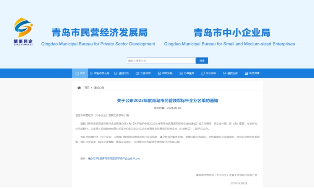Click the 附件 label before the attachment
This screenshot has width=314, height=189.
pos(84,159)
